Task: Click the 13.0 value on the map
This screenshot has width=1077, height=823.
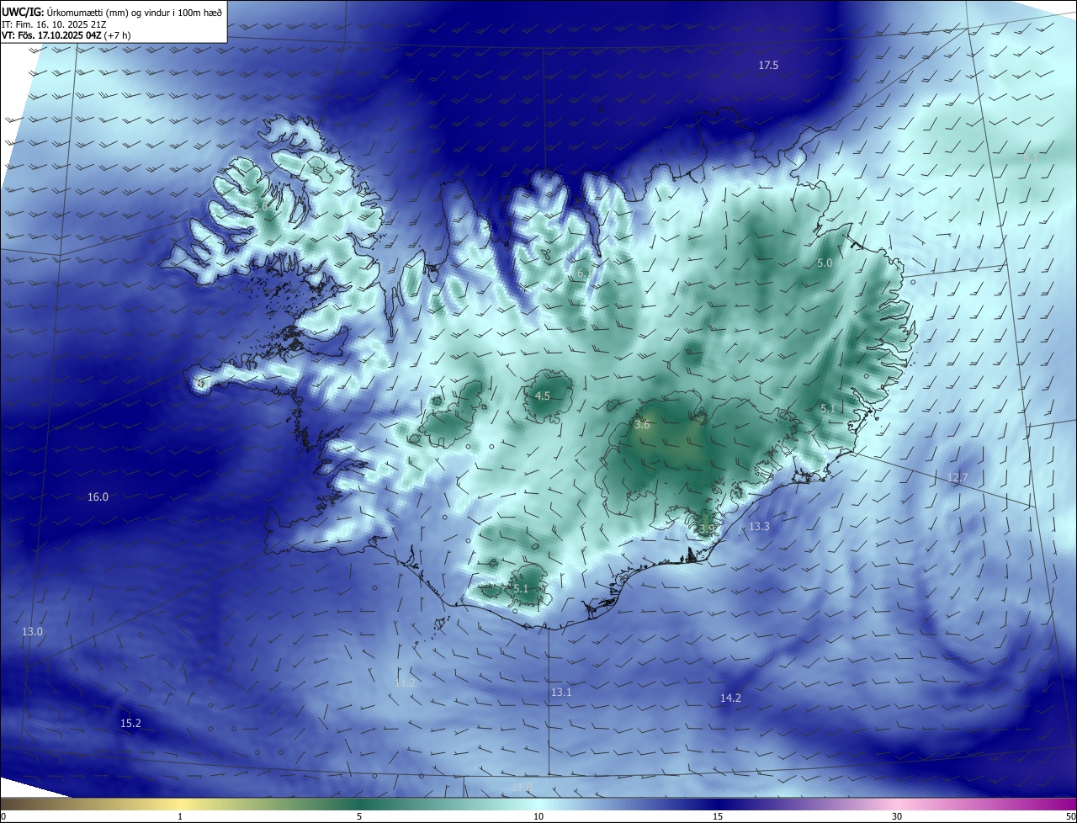Action: 32,631
